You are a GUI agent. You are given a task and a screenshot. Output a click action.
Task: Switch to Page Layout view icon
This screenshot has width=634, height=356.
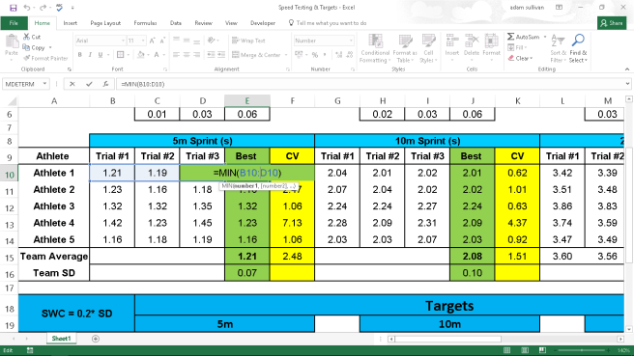(525, 350)
